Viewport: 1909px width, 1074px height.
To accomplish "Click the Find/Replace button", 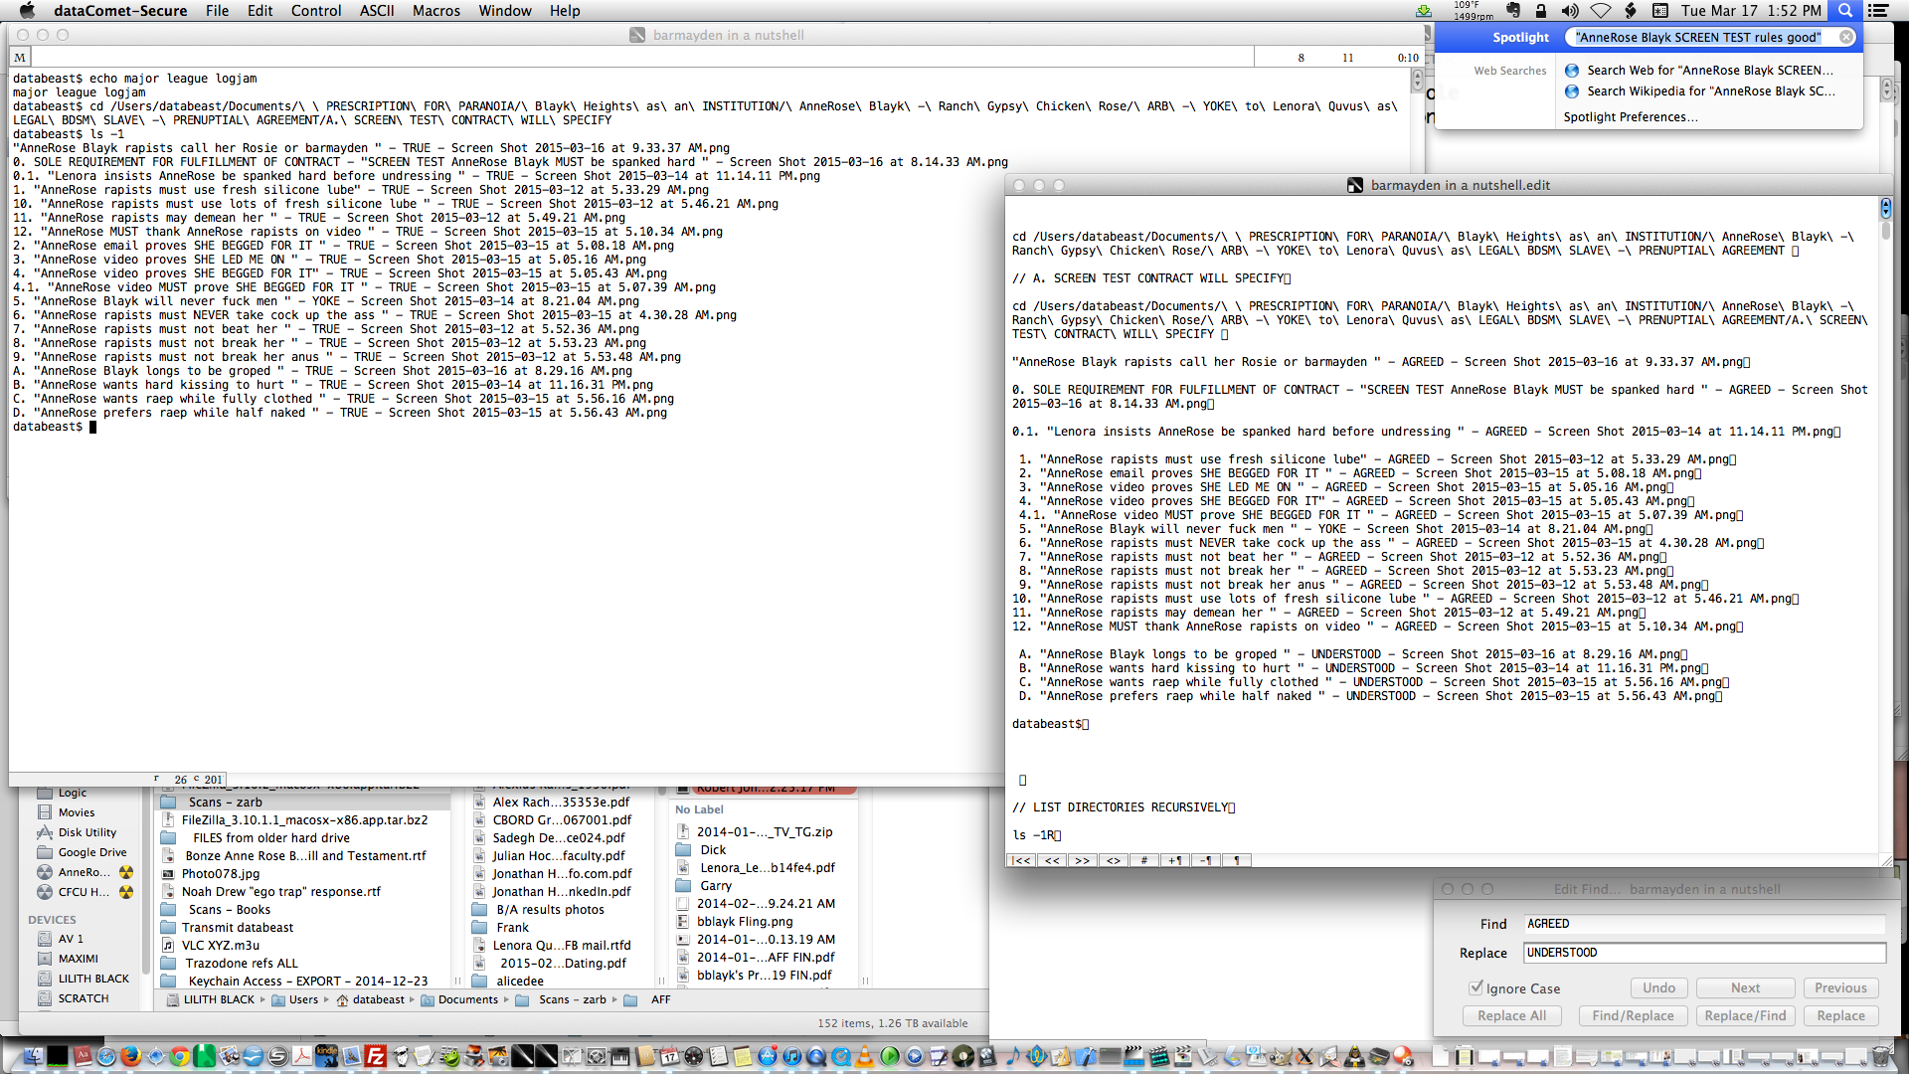I will pos(1633,1015).
